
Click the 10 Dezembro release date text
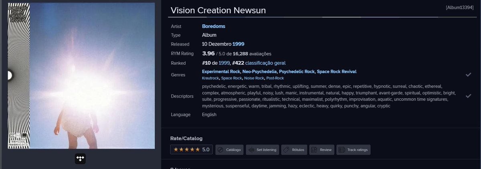[x=216, y=44]
